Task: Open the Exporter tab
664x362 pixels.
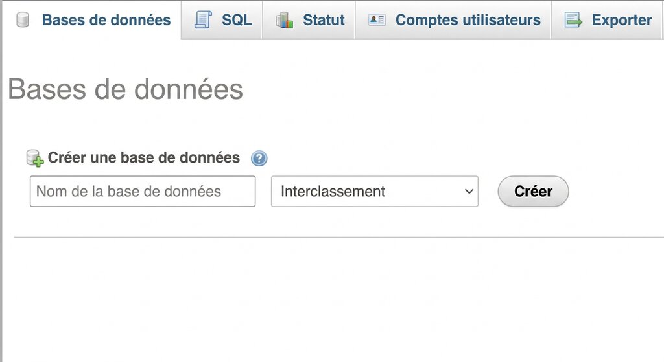Action: pos(621,20)
